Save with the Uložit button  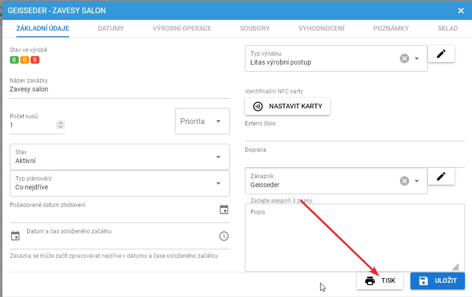pyautogui.click(x=437, y=281)
